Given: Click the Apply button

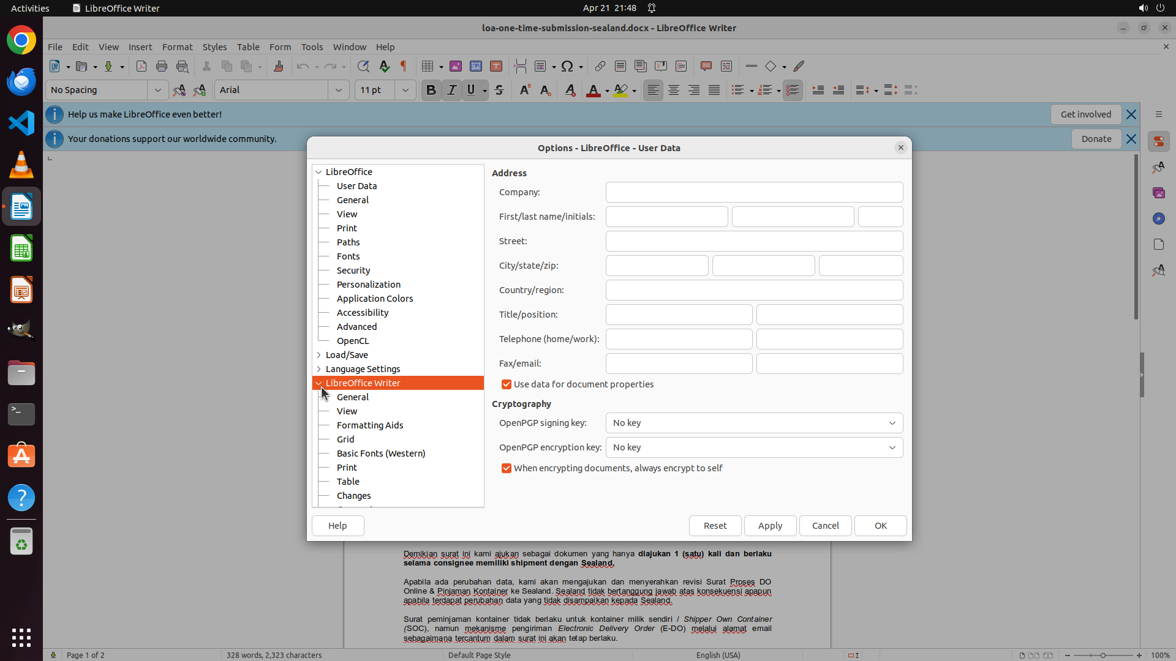Looking at the screenshot, I should (x=770, y=526).
